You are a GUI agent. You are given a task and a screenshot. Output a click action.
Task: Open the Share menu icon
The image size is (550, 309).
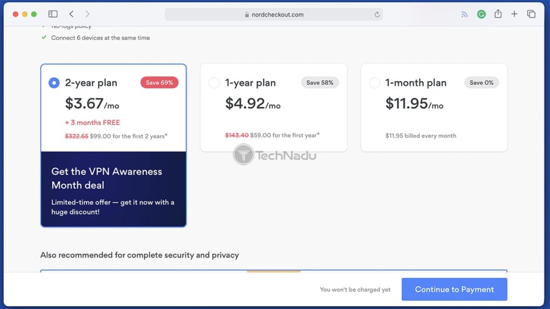point(498,14)
